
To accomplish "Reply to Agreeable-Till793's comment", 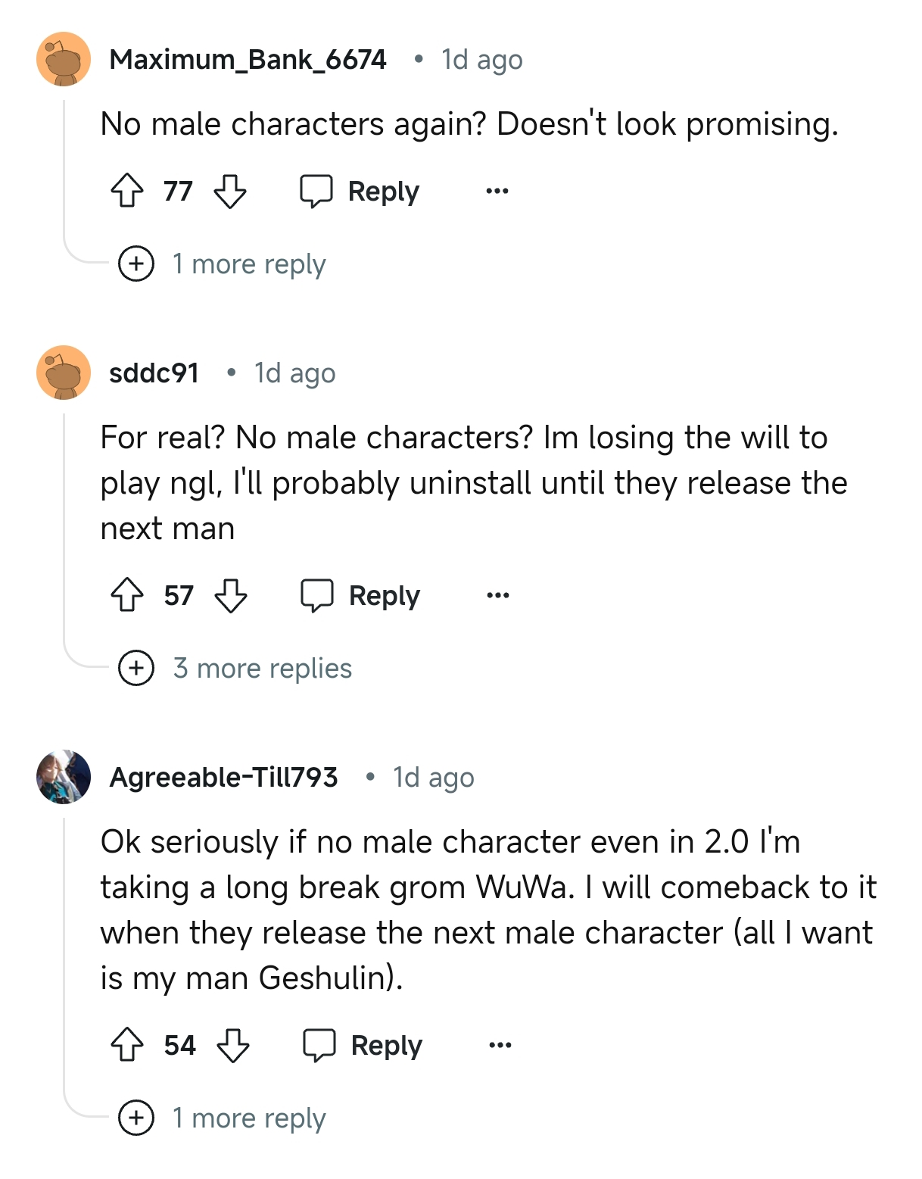I will 363,1045.
